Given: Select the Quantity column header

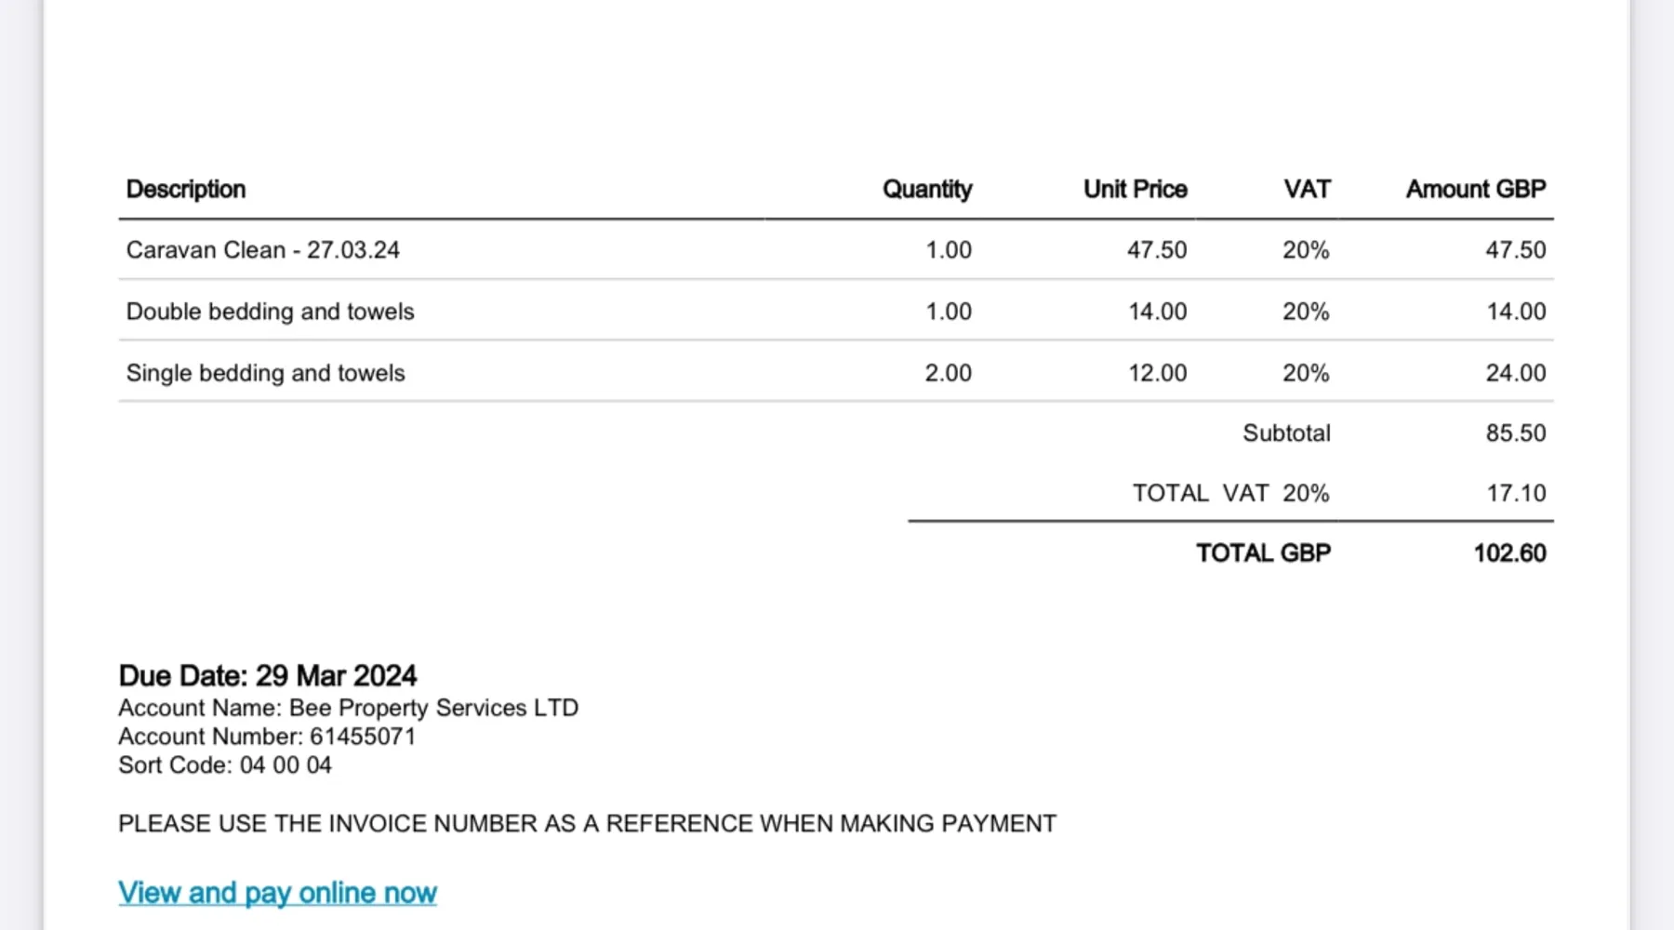Looking at the screenshot, I should (x=926, y=190).
